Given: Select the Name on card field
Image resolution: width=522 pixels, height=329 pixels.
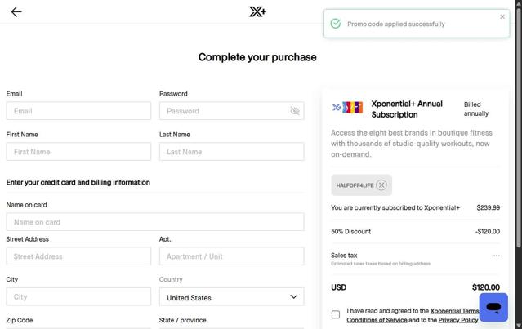Looking at the screenshot, I should (155, 222).
